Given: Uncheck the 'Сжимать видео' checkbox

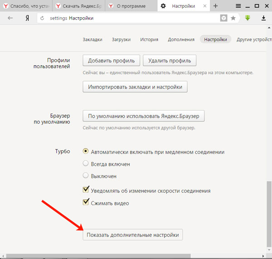Looking at the screenshot, I should (x=86, y=203).
